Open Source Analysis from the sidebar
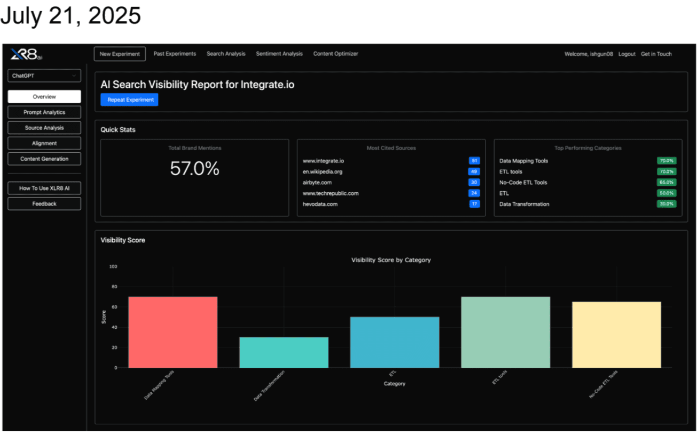 (x=44, y=128)
